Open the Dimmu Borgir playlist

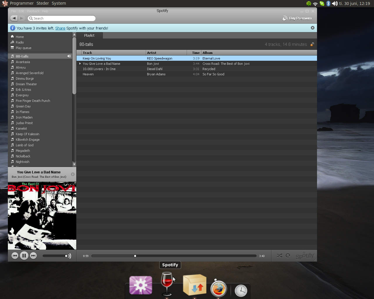tap(40, 79)
